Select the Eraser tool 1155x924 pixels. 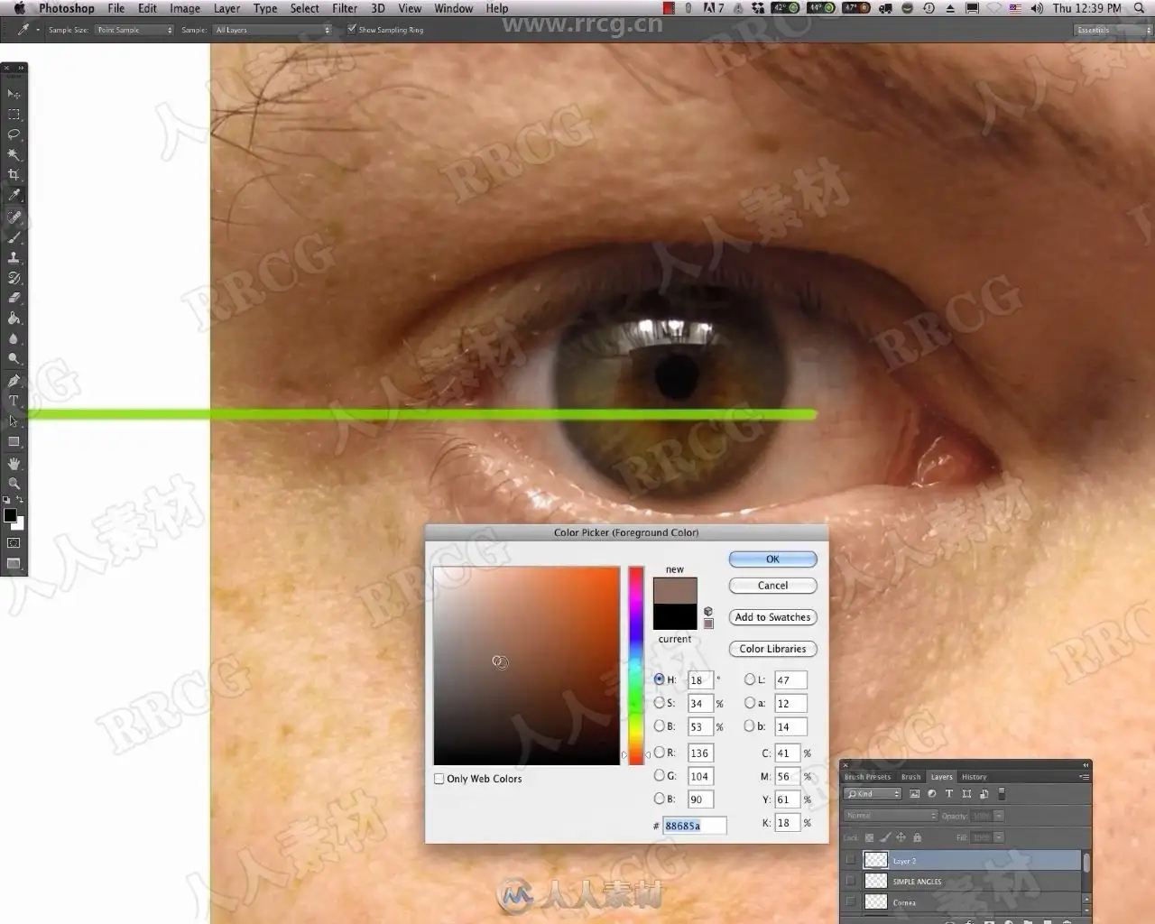coord(14,298)
